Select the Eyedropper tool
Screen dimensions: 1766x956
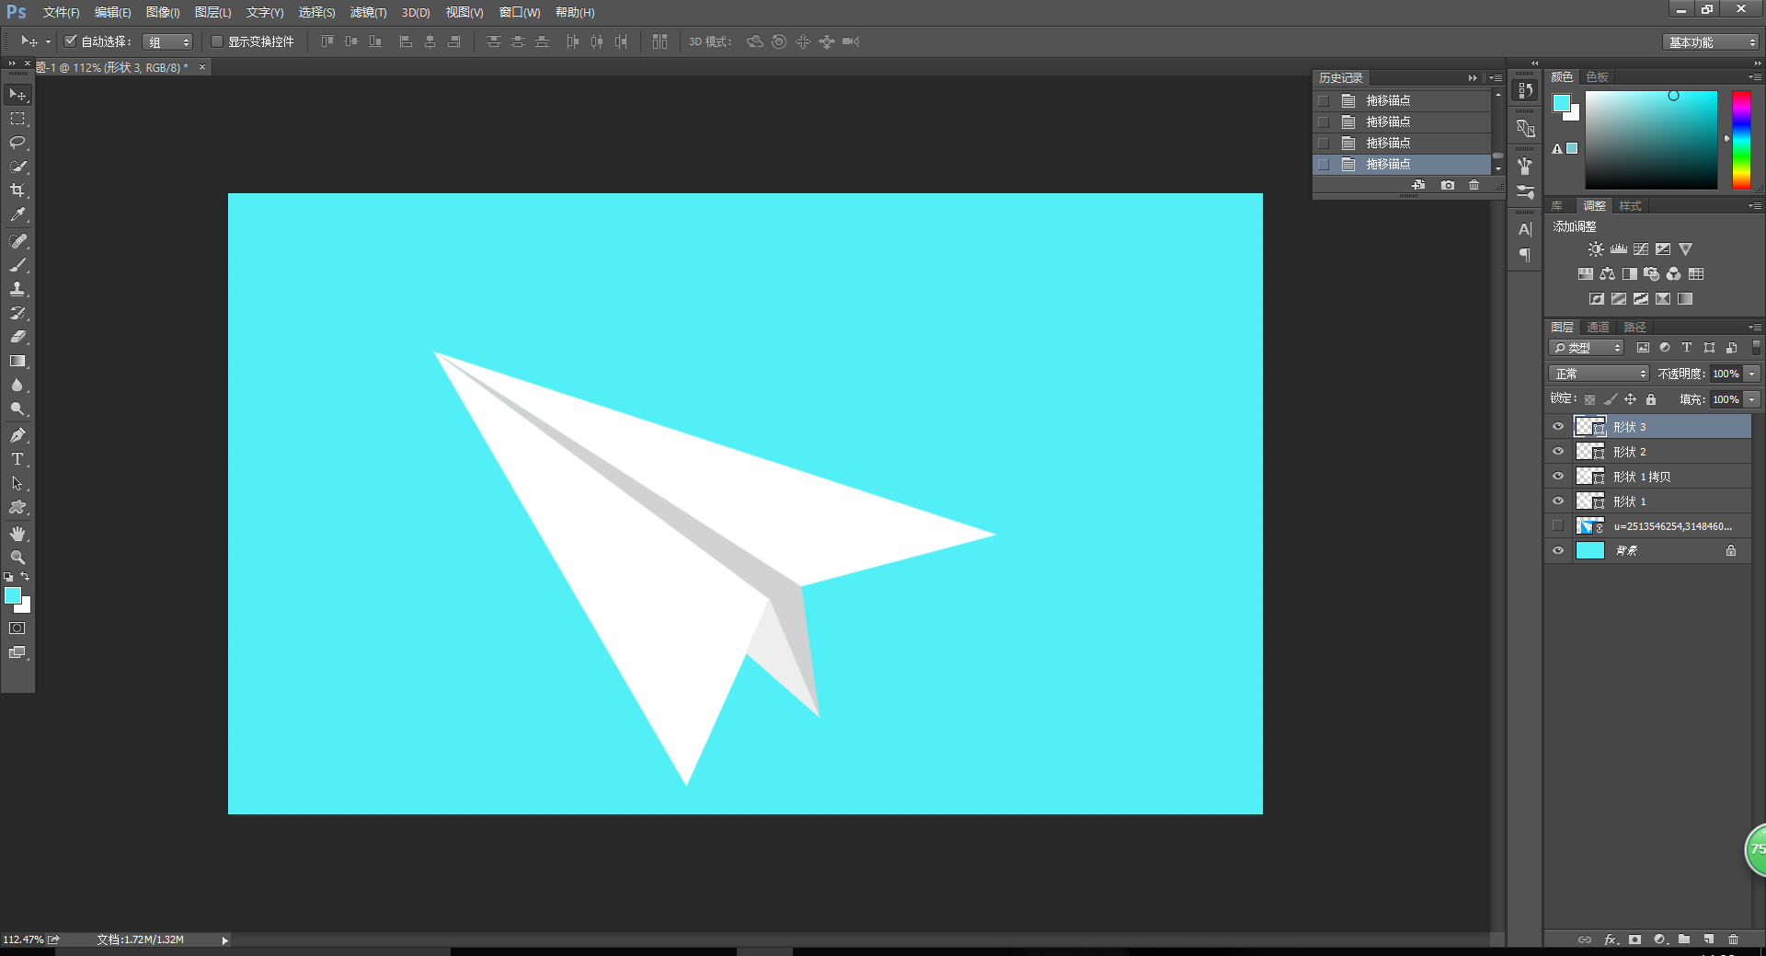(x=17, y=214)
